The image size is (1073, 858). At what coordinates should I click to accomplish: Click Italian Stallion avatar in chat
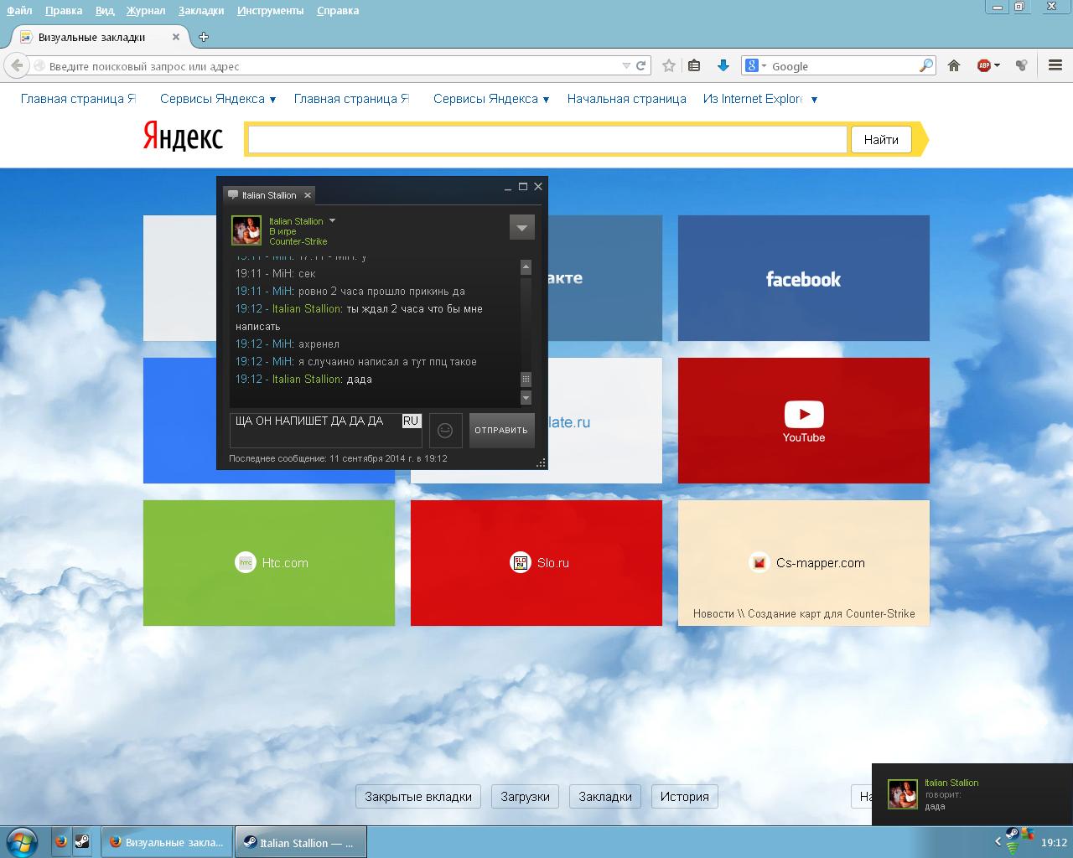pyautogui.click(x=246, y=230)
